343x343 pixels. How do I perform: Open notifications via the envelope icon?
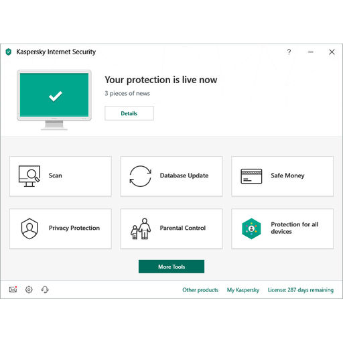(13, 289)
